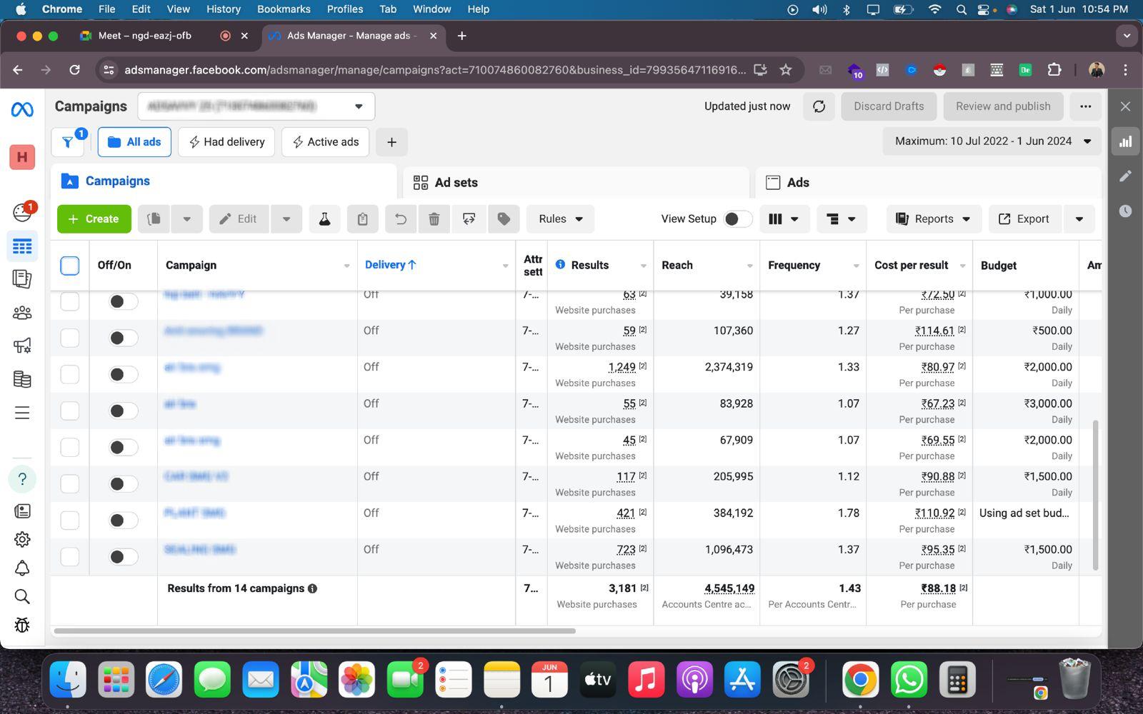Open the A/B test flask icon
1143x714 pixels.
pyautogui.click(x=324, y=219)
